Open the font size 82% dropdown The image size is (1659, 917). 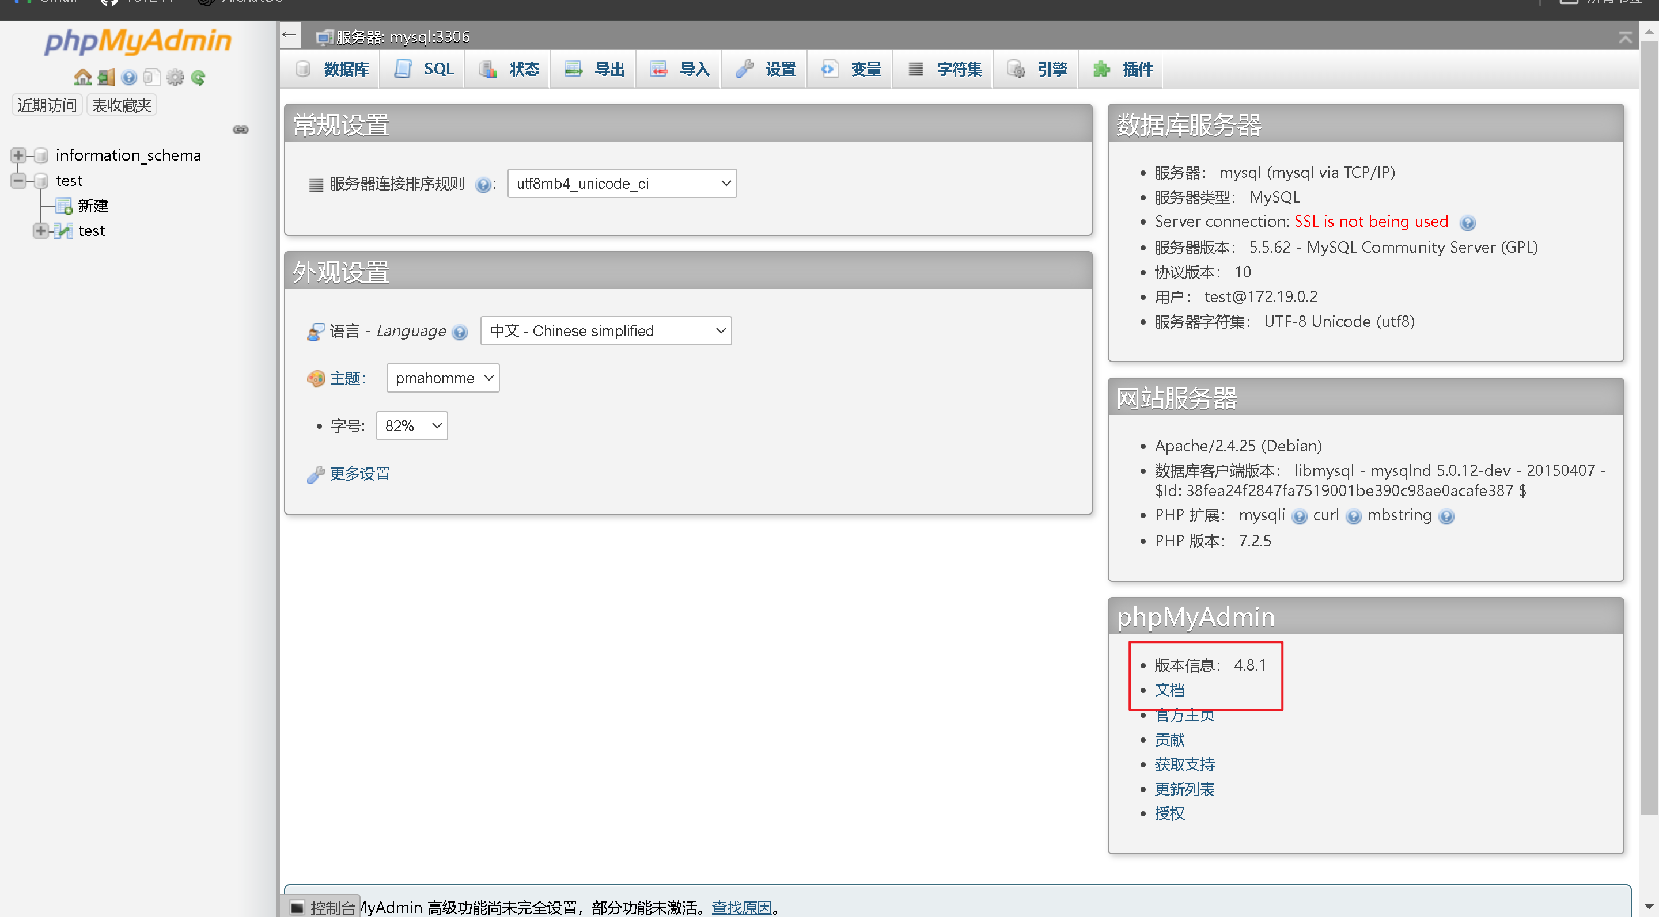tap(411, 426)
